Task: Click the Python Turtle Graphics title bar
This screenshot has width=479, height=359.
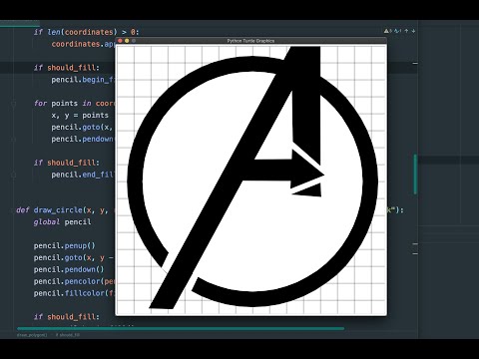Action: (x=251, y=41)
